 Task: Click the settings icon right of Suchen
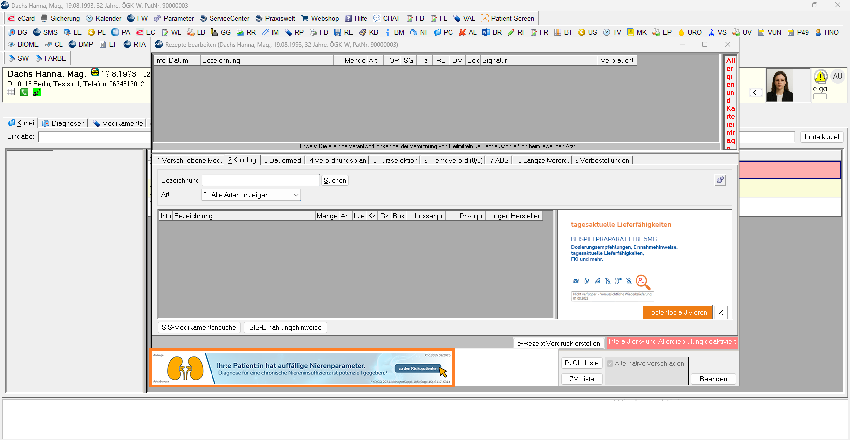(720, 180)
